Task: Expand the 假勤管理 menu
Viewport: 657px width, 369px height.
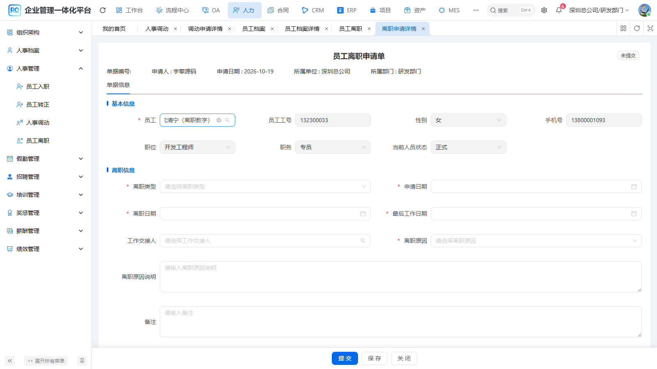Action: click(x=46, y=159)
